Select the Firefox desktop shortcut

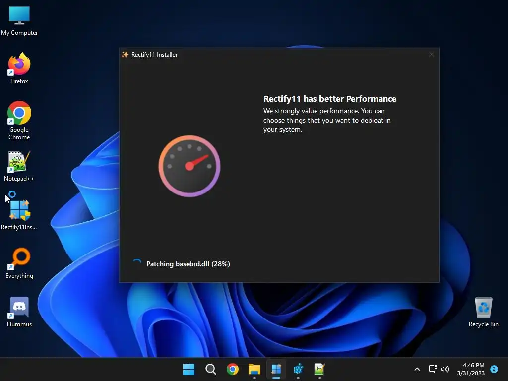(x=19, y=68)
